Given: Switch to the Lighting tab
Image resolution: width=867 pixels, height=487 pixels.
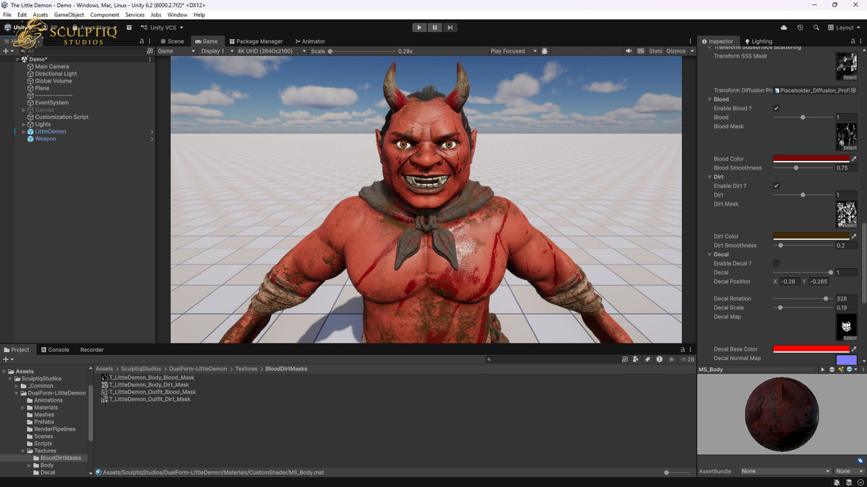Looking at the screenshot, I should (758, 41).
